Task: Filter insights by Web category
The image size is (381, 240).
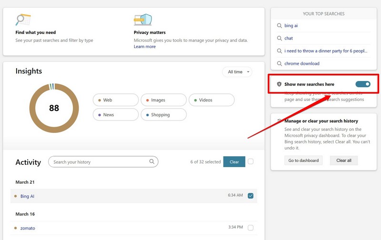Action: (x=116, y=100)
